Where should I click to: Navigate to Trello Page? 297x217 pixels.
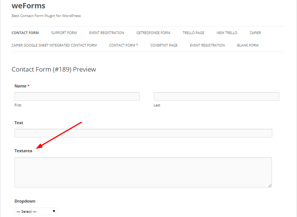point(193,33)
